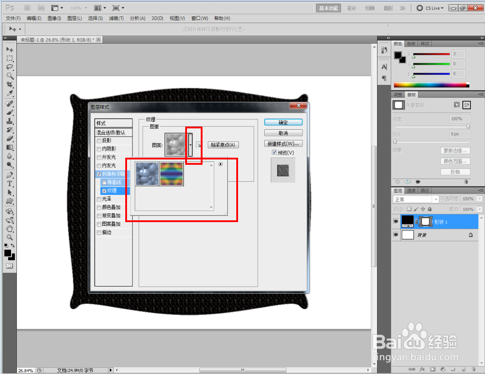Select the Hand tool
This screenshot has height=374, width=485.
[x=10, y=229]
